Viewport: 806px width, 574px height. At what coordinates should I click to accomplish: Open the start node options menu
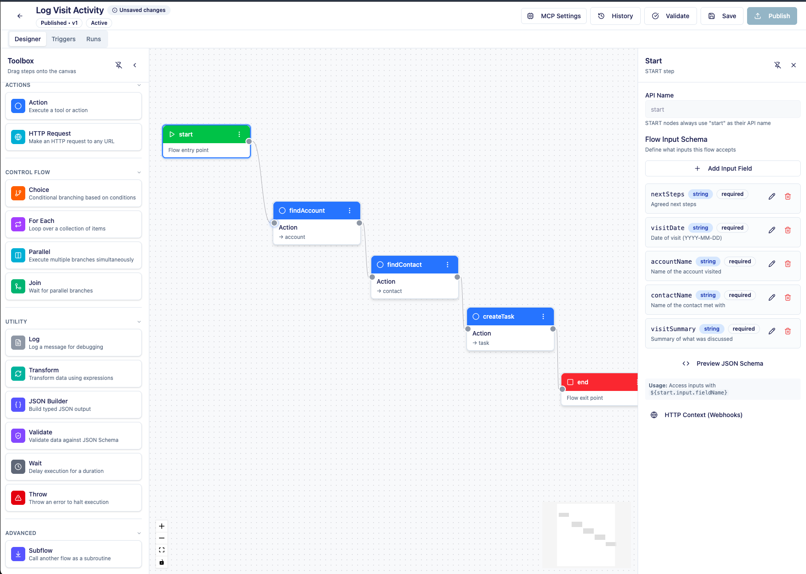[239, 134]
